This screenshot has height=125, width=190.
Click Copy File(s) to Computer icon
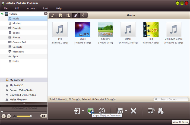coord(90,111)
